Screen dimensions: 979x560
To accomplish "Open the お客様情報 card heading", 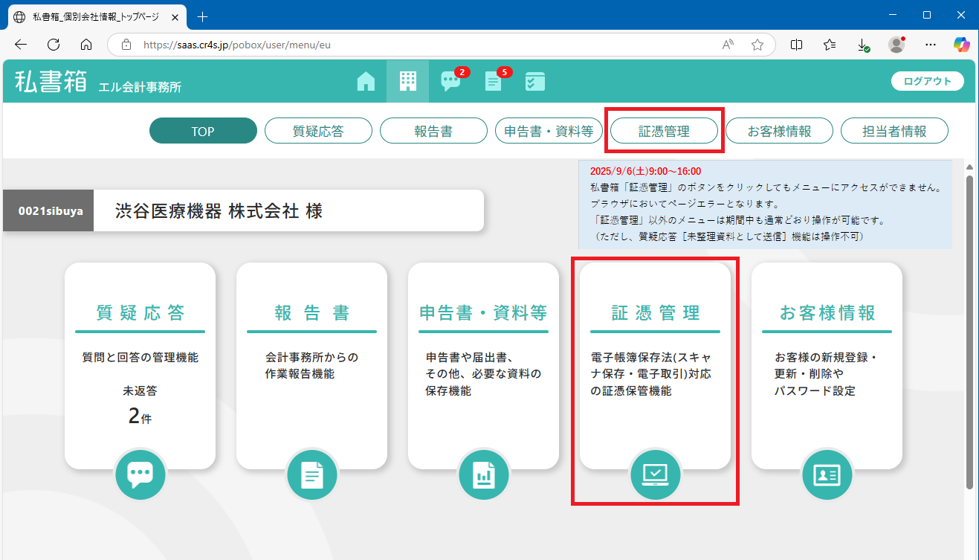I will (827, 313).
